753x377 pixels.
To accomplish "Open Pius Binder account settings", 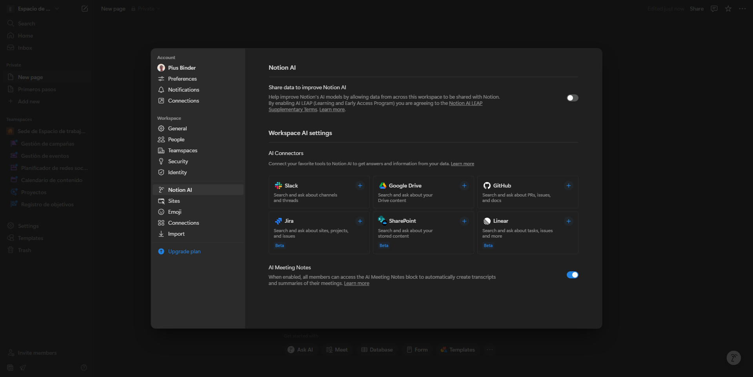I will coord(198,68).
